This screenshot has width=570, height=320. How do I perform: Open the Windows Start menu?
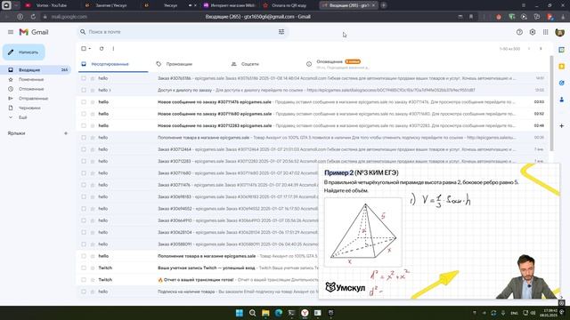[x=240, y=313]
